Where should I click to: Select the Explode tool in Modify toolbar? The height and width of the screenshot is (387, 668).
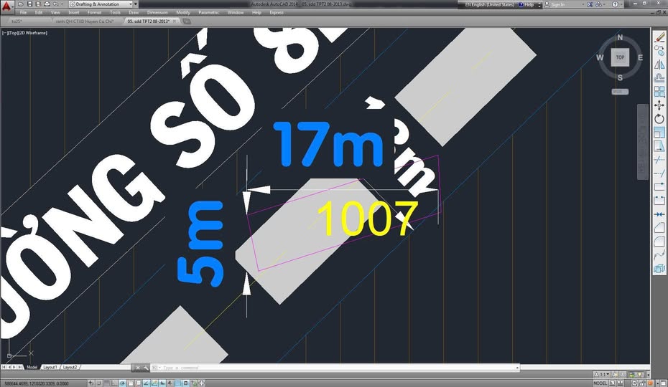pos(659,268)
